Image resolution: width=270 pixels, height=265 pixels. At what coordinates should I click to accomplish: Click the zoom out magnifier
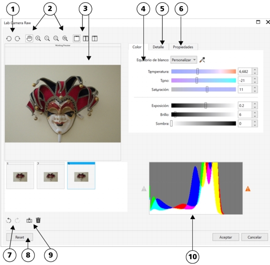click(x=47, y=39)
